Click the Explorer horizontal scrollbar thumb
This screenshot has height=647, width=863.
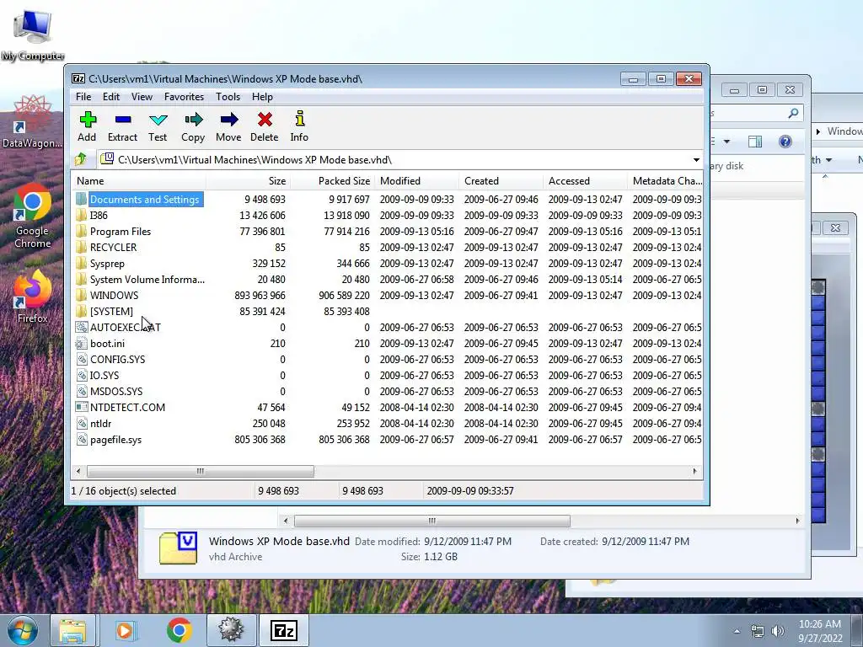click(432, 521)
